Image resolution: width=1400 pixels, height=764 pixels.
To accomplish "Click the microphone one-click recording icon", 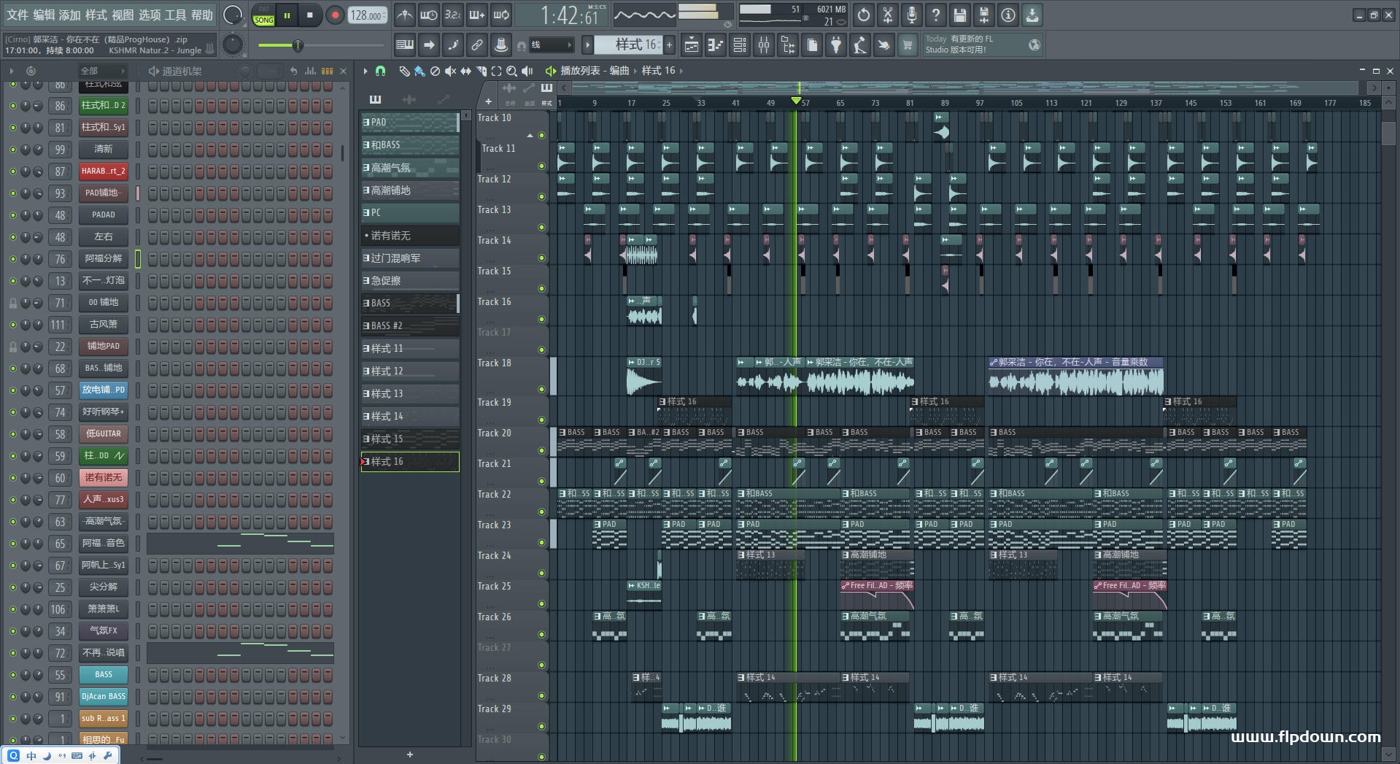I will pyautogui.click(x=911, y=15).
